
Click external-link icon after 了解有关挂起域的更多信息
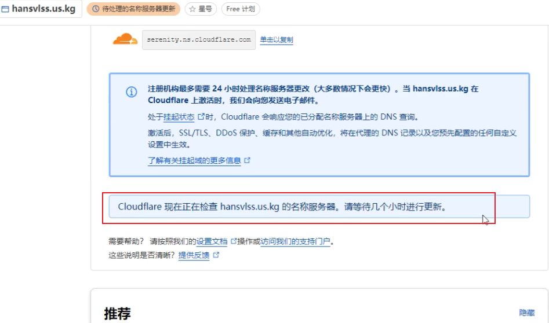tap(248, 160)
